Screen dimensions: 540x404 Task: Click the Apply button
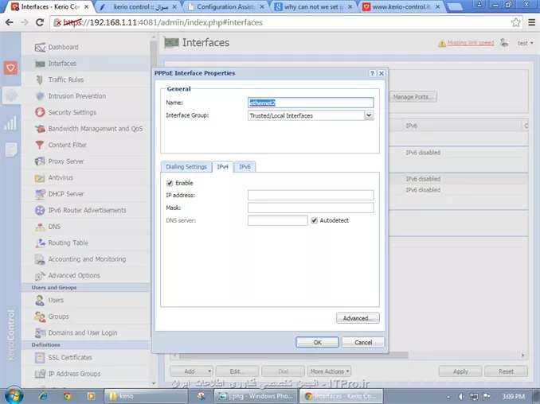[x=460, y=371]
